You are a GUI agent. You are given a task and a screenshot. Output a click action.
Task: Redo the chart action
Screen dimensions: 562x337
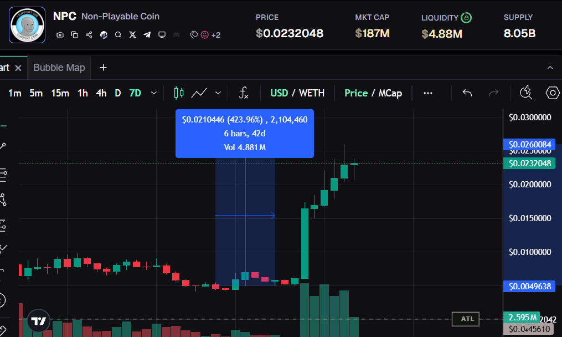pyautogui.click(x=494, y=93)
